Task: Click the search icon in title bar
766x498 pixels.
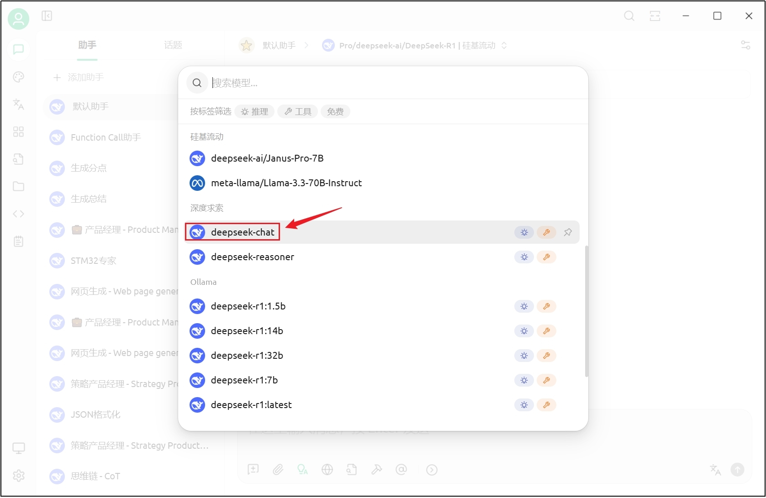Action: pyautogui.click(x=629, y=16)
